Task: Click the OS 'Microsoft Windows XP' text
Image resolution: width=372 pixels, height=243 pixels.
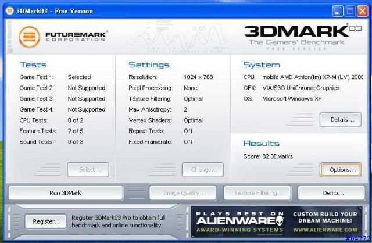Action: (292, 99)
